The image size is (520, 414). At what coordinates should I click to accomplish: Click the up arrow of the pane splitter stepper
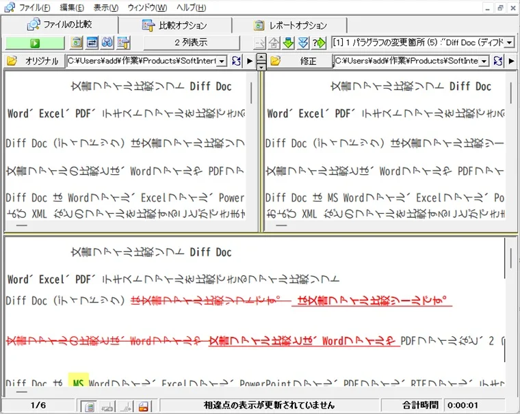(x=261, y=57)
